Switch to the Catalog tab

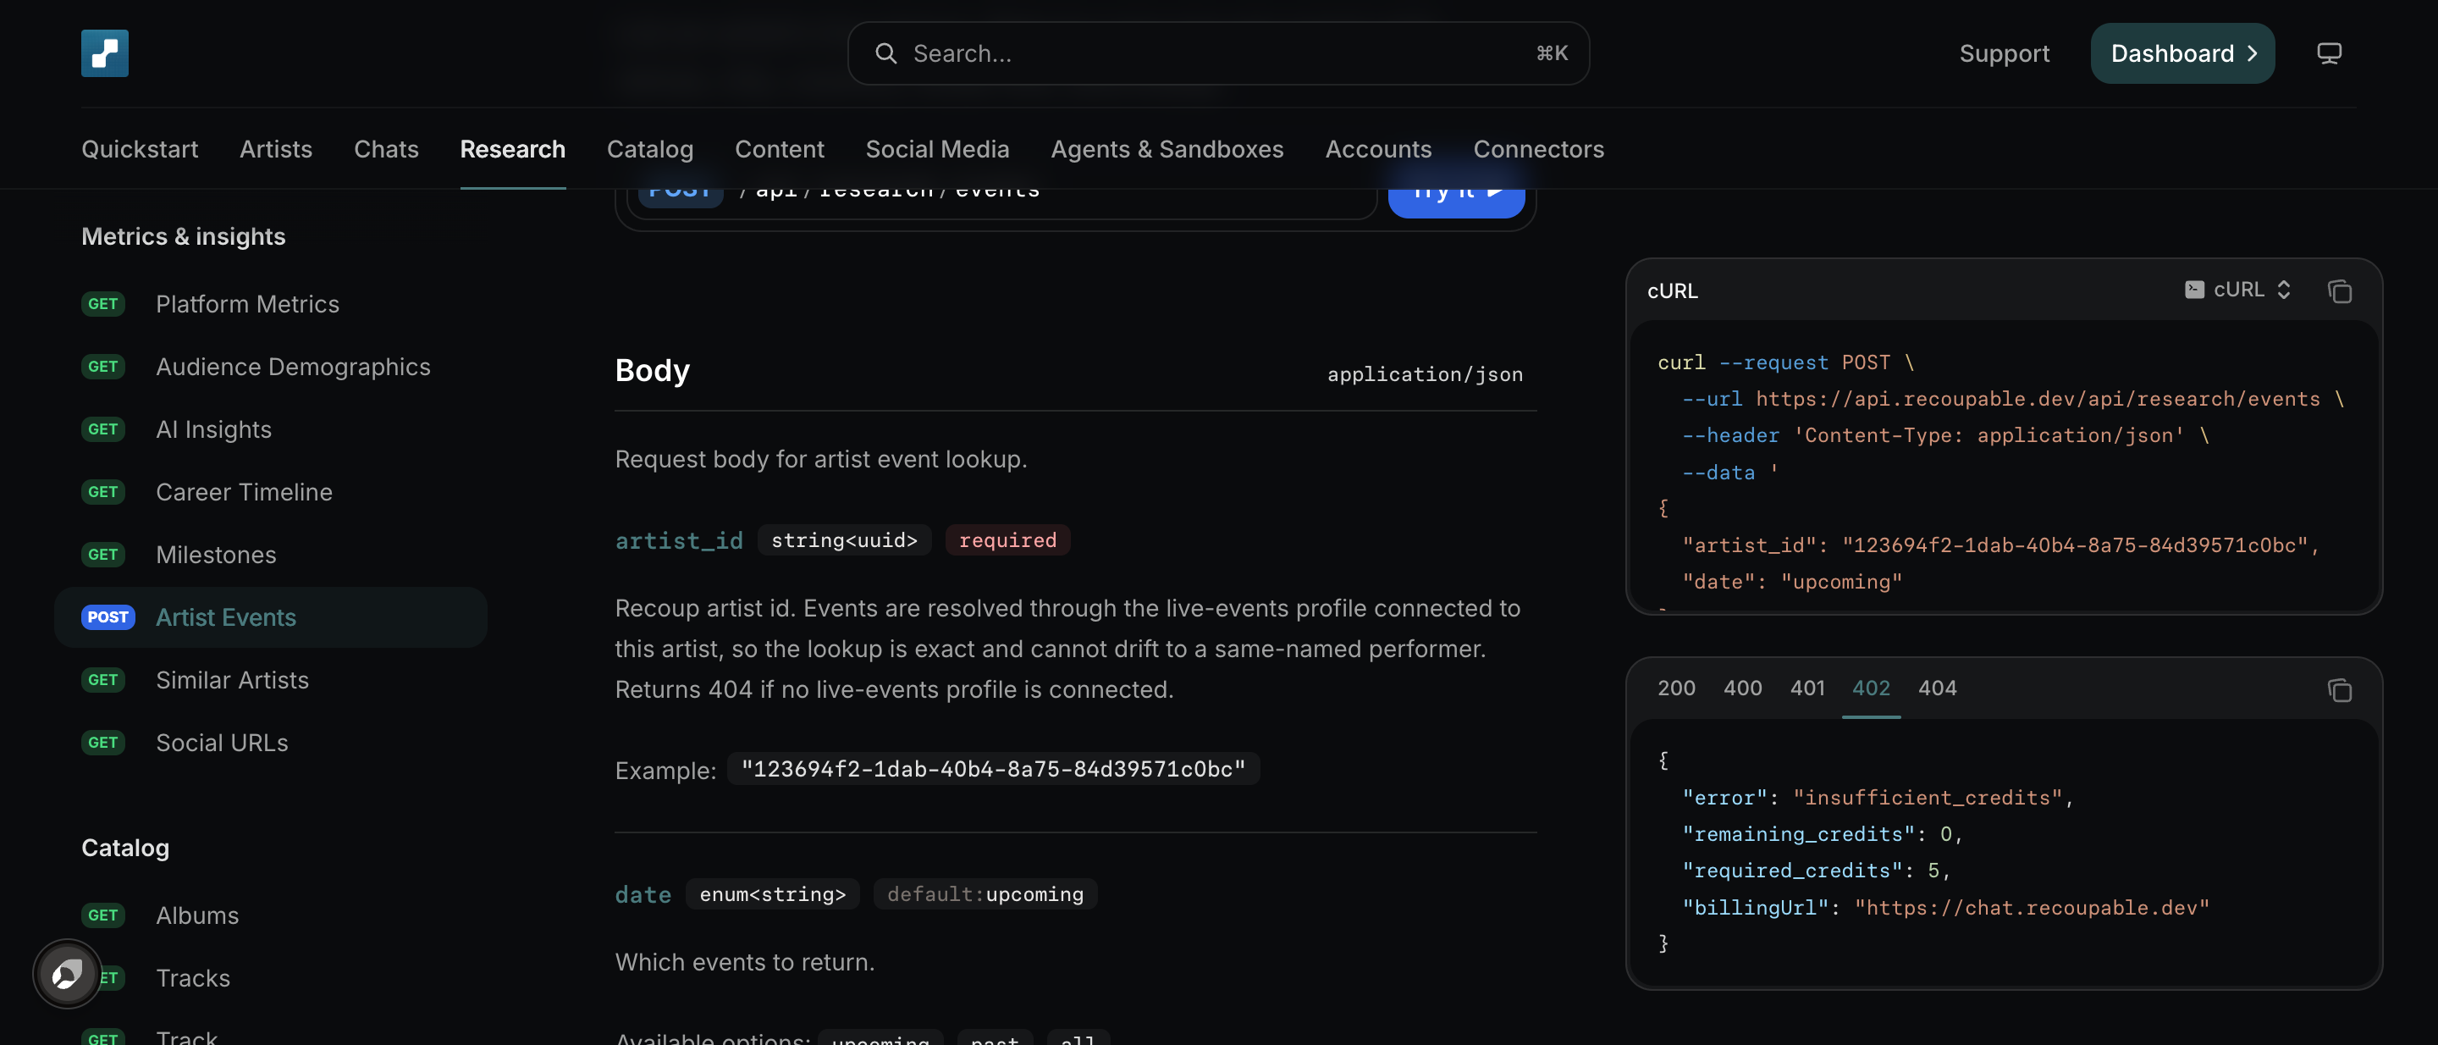tap(650, 148)
